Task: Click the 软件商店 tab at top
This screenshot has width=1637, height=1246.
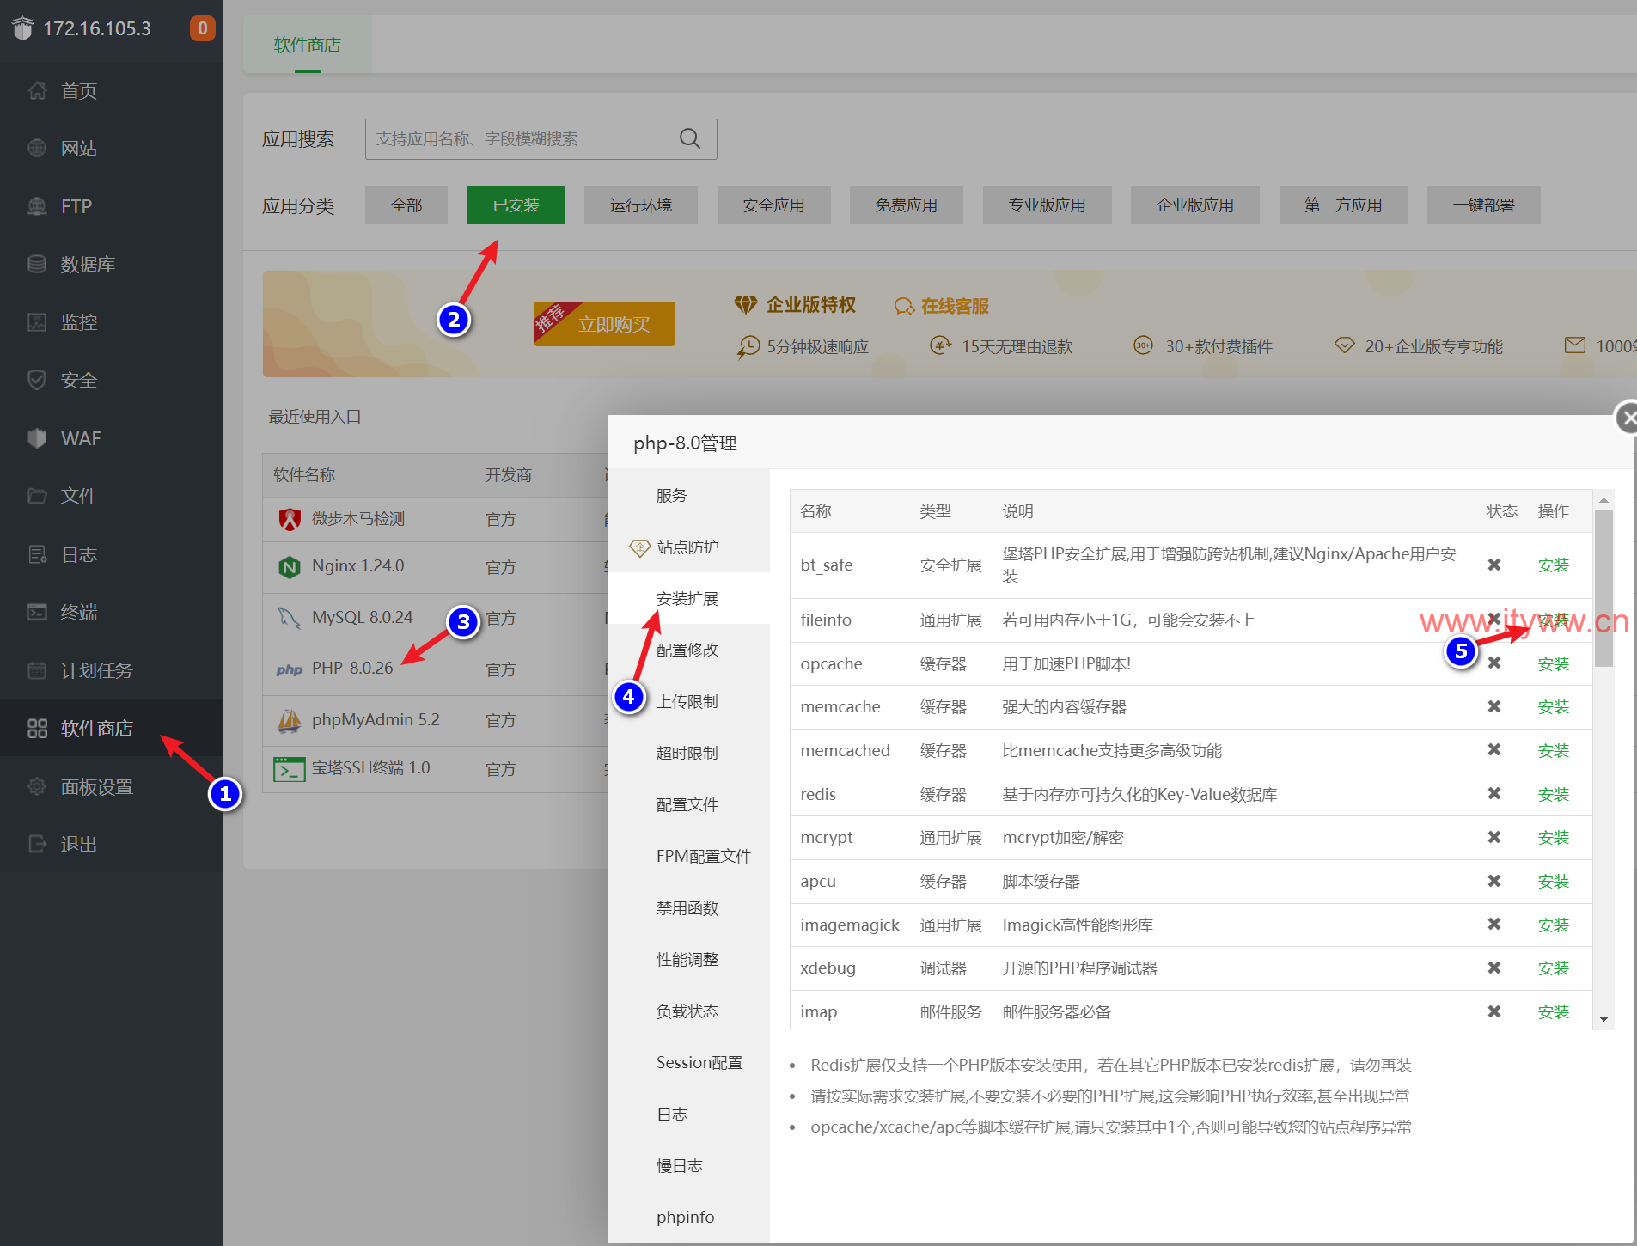Action: (x=308, y=45)
